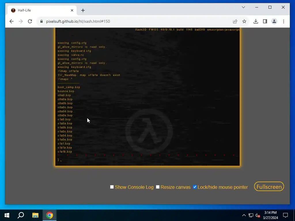The width and height of the screenshot is (295, 221).
Task: Click the 'SV_NewMap: map of1a1a doesn't exist' line
Action: 89,75
